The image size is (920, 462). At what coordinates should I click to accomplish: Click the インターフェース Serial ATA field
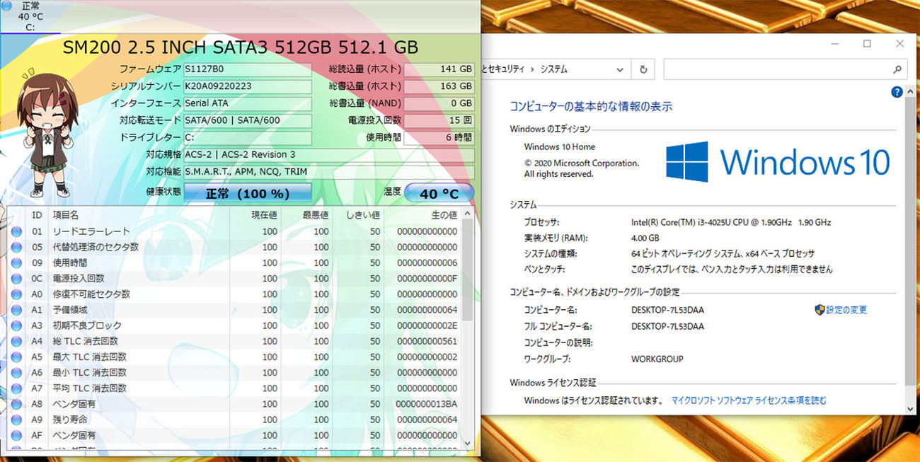[248, 103]
